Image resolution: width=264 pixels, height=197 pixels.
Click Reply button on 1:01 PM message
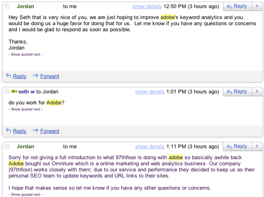[237, 92]
